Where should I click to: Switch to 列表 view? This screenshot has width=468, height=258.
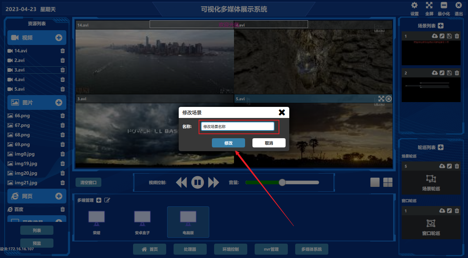37,230
